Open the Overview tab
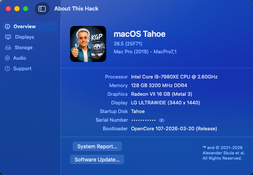 pos(29,26)
